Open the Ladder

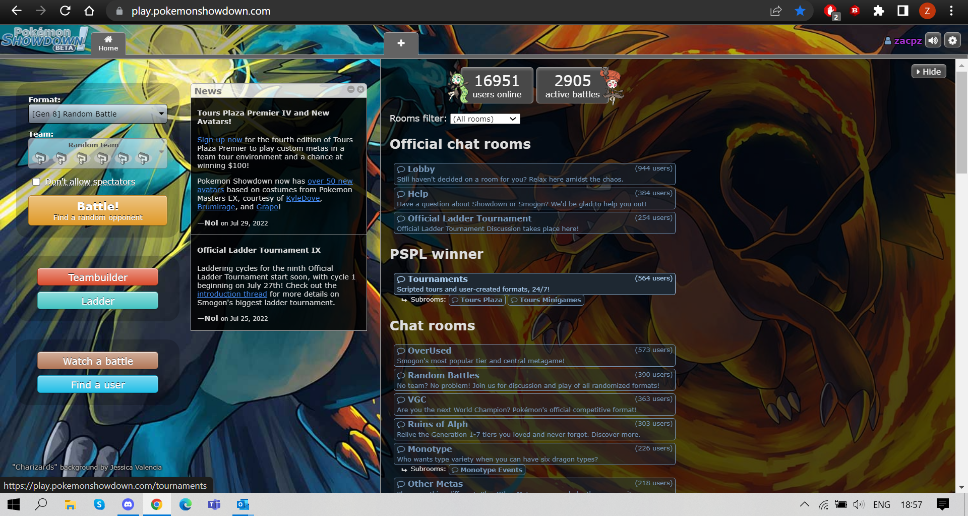pos(98,301)
